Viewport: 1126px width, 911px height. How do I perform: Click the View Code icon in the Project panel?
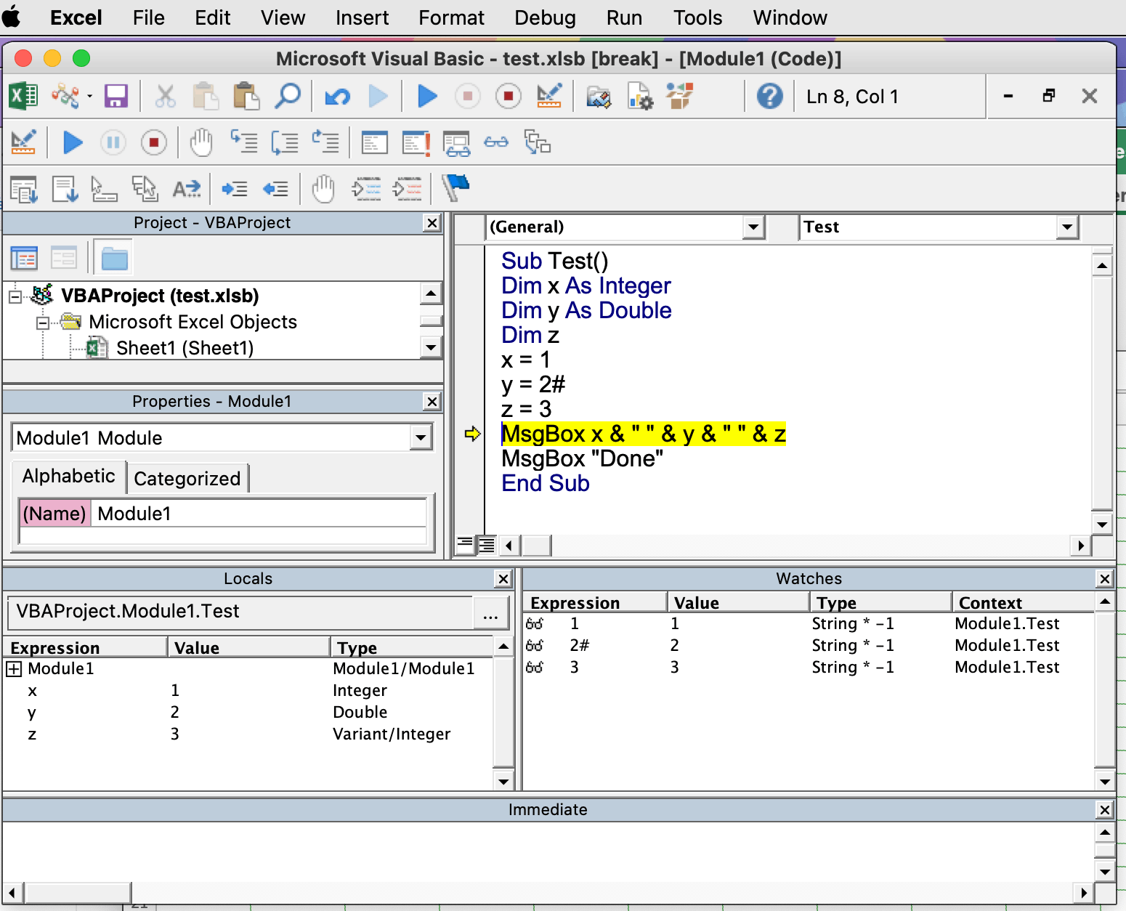24,258
